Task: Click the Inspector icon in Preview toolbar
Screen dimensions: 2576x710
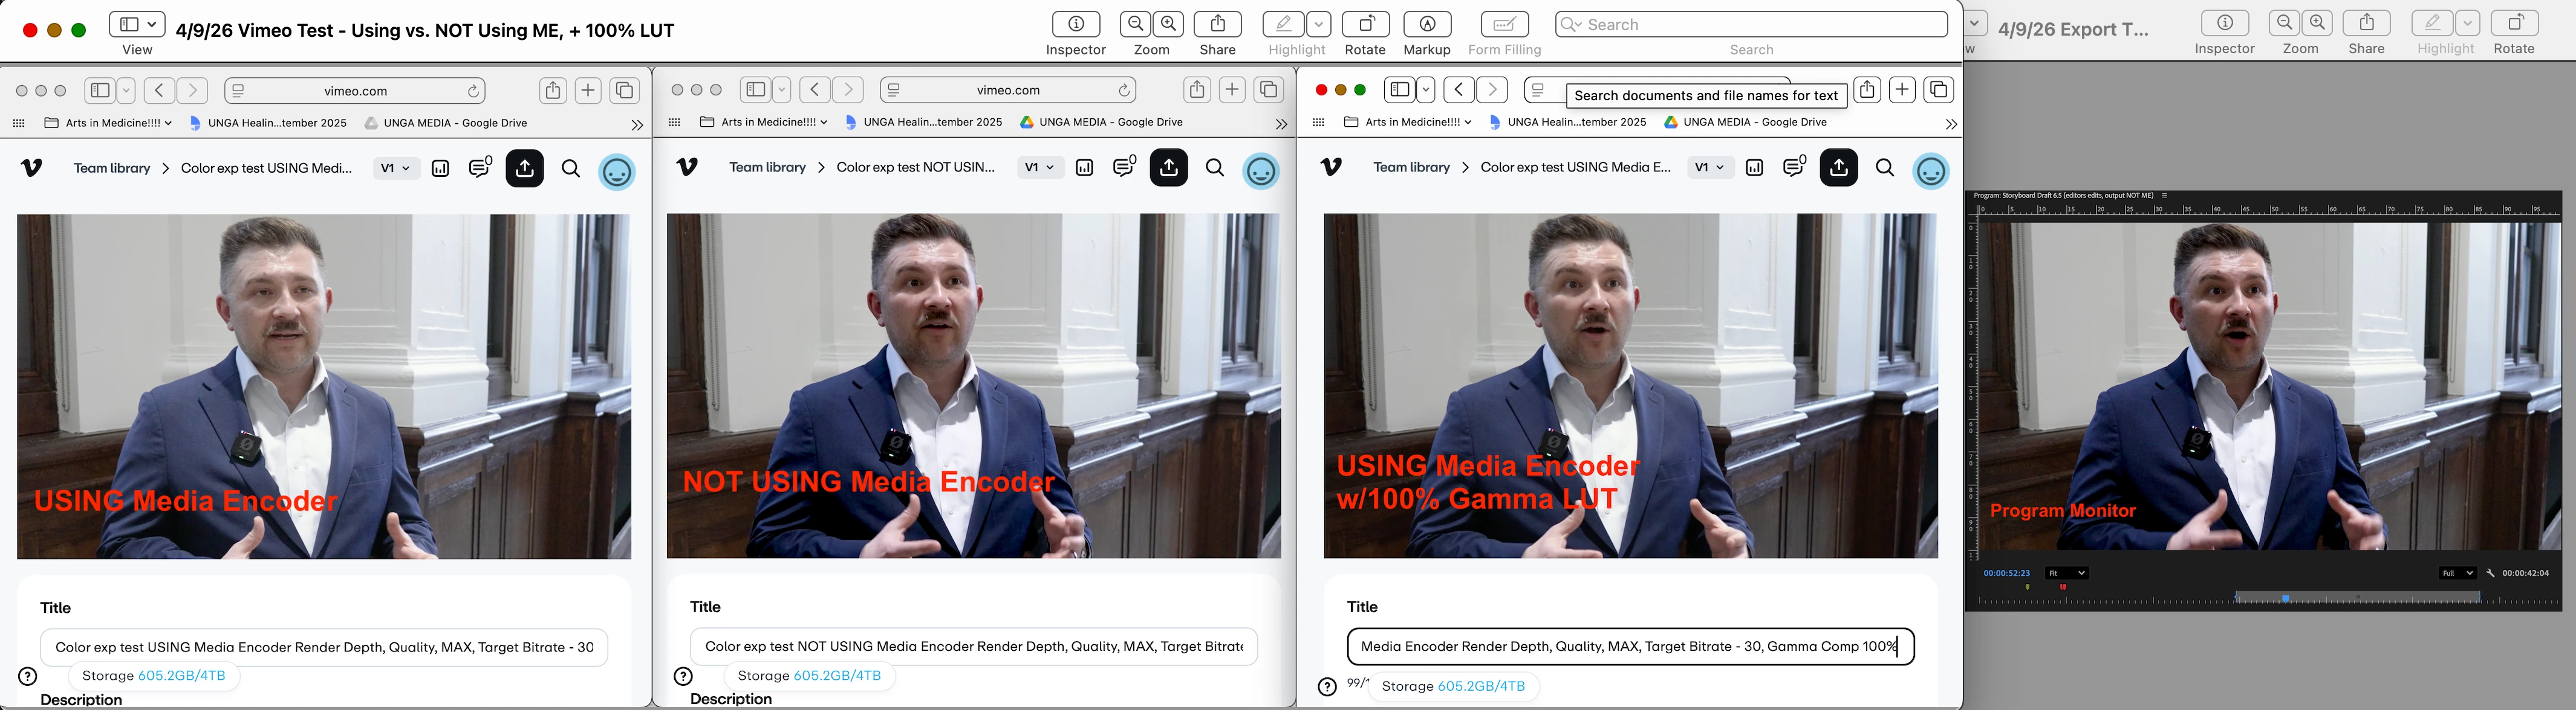Action: coord(1076,24)
